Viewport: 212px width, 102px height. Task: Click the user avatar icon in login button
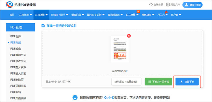click(x=187, y=5)
